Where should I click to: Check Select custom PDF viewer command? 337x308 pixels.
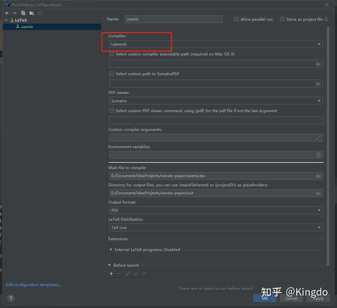[x=111, y=111]
